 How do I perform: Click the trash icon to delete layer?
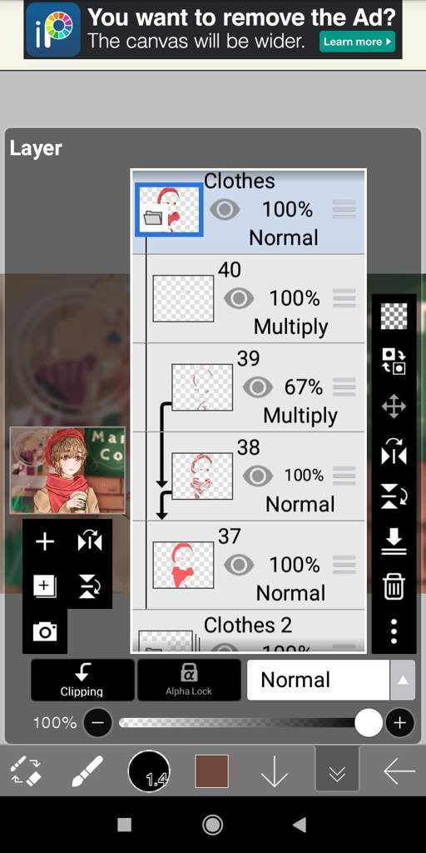[394, 586]
